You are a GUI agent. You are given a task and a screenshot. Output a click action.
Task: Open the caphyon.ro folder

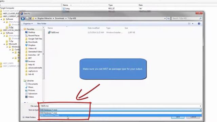click(33, 71)
